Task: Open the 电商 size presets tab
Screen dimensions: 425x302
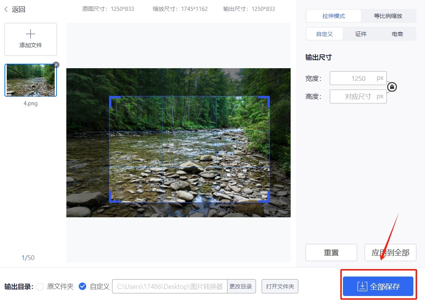Action: click(397, 34)
